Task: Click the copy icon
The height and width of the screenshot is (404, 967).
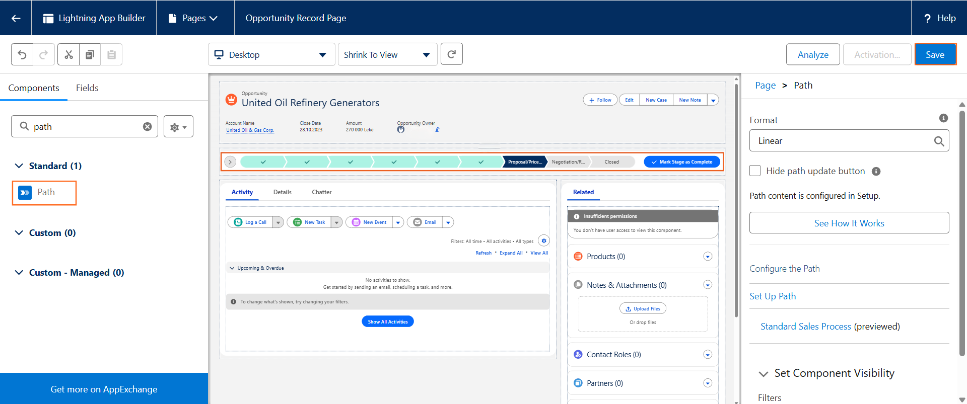Action: [x=90, y=54]
